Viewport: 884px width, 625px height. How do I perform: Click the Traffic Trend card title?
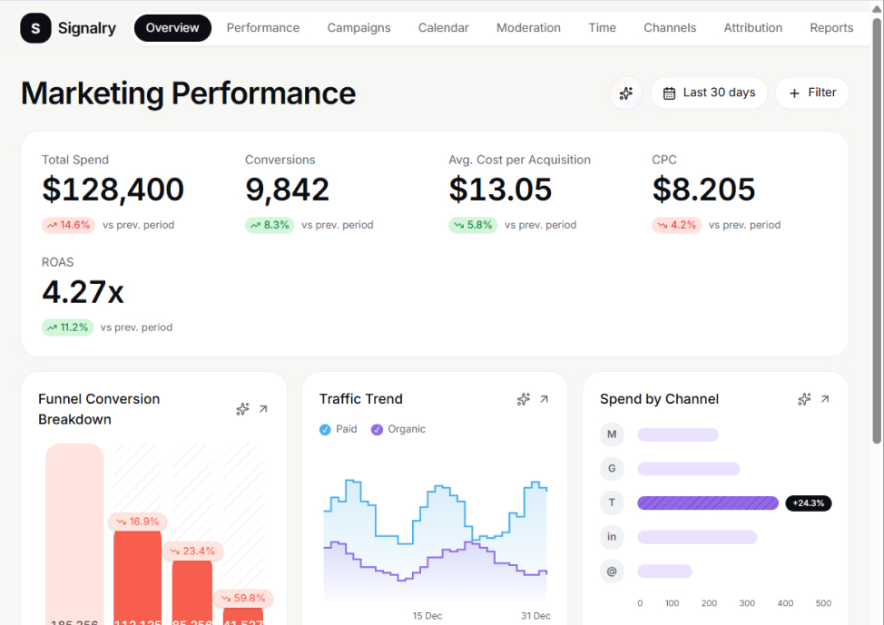click(x=361, y=399)
